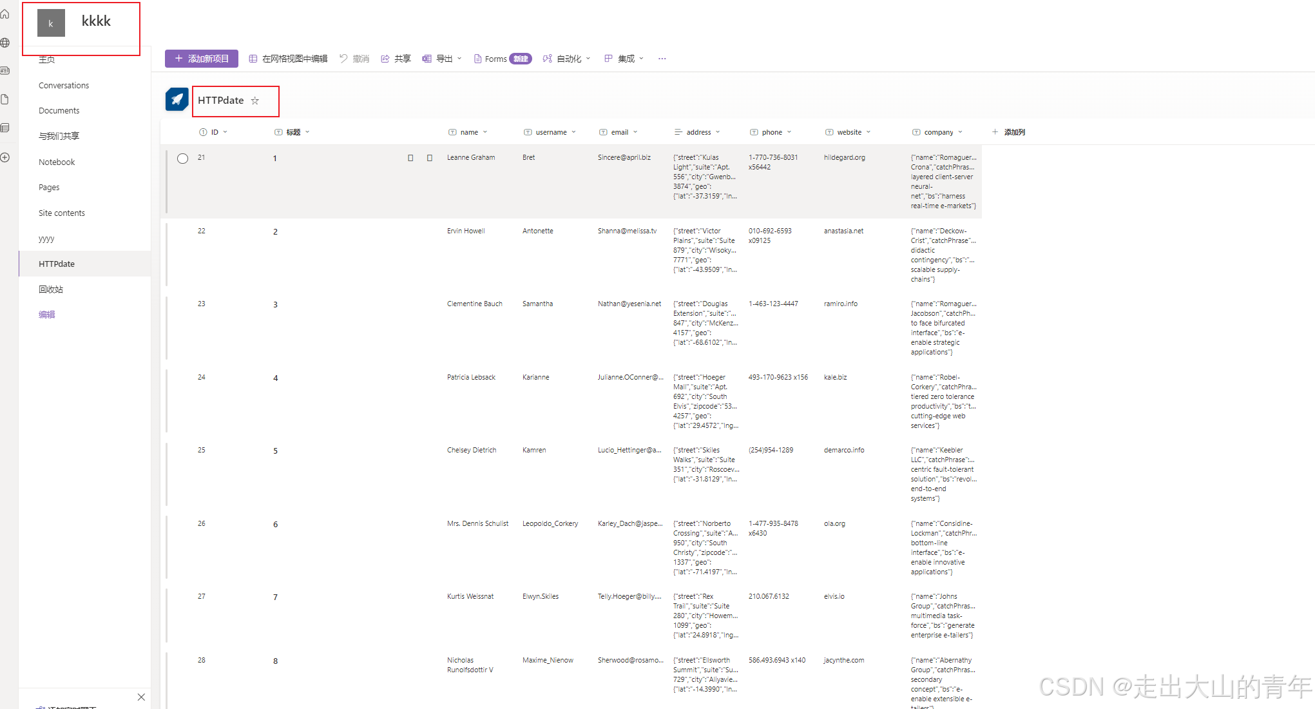
Task: Open Documents in site navigation
Action: point(59,111)
